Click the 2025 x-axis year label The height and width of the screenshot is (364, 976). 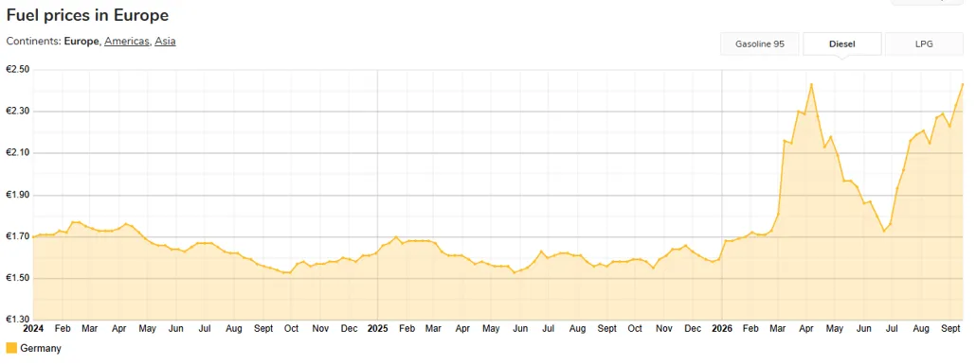377,328
